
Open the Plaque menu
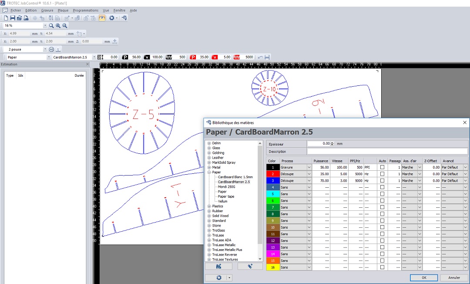coord(63,10)
